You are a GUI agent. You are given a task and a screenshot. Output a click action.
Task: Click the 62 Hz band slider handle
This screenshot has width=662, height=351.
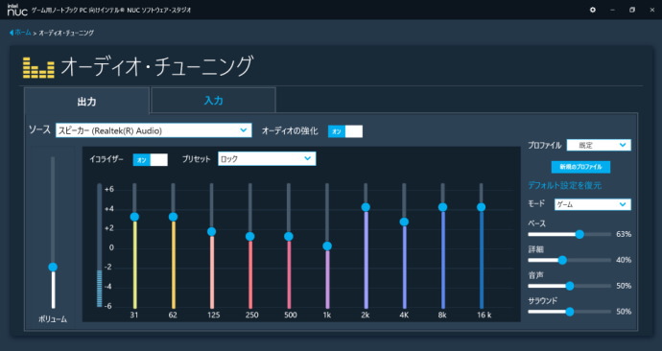tap(173, 217)
